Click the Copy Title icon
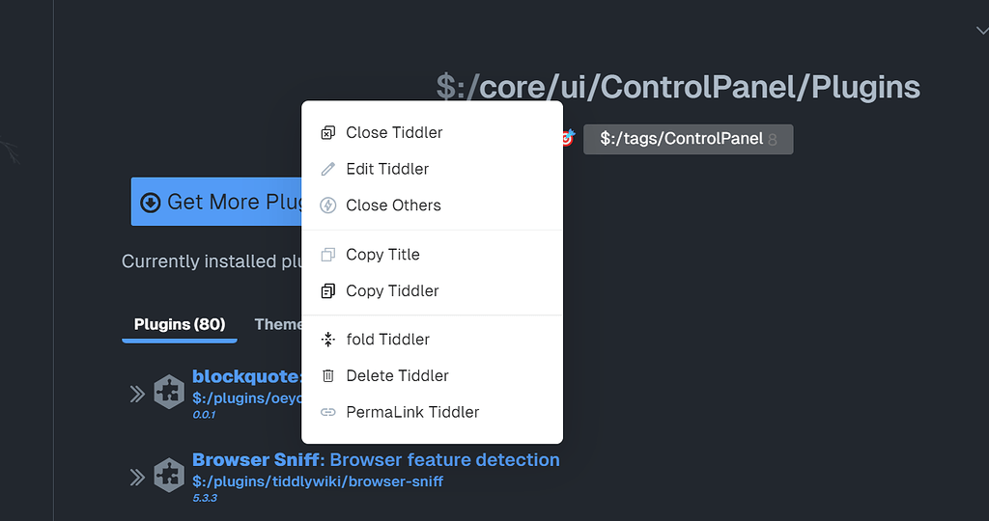The image size is (989, 521). point(328,255)
